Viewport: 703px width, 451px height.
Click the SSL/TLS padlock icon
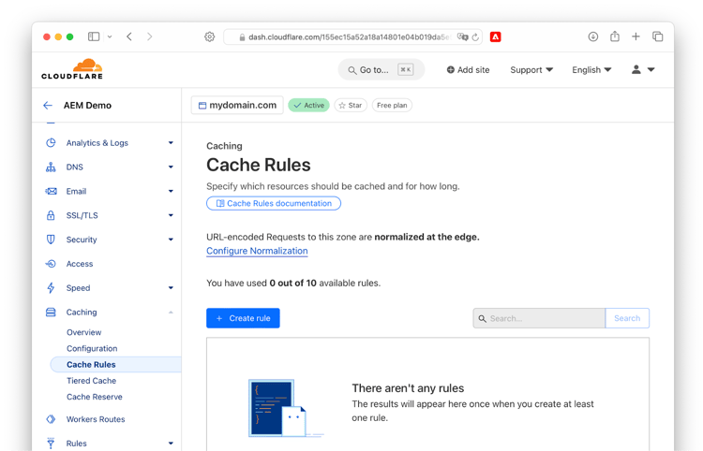pyautogui.click(x=51, y=215)
